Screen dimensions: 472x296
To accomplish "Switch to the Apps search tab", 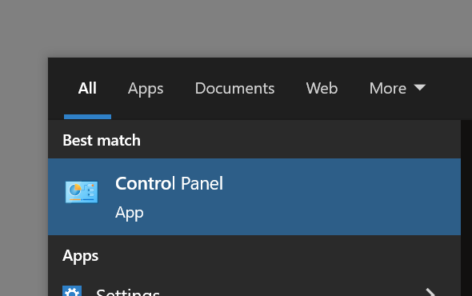I will [146, 89].
